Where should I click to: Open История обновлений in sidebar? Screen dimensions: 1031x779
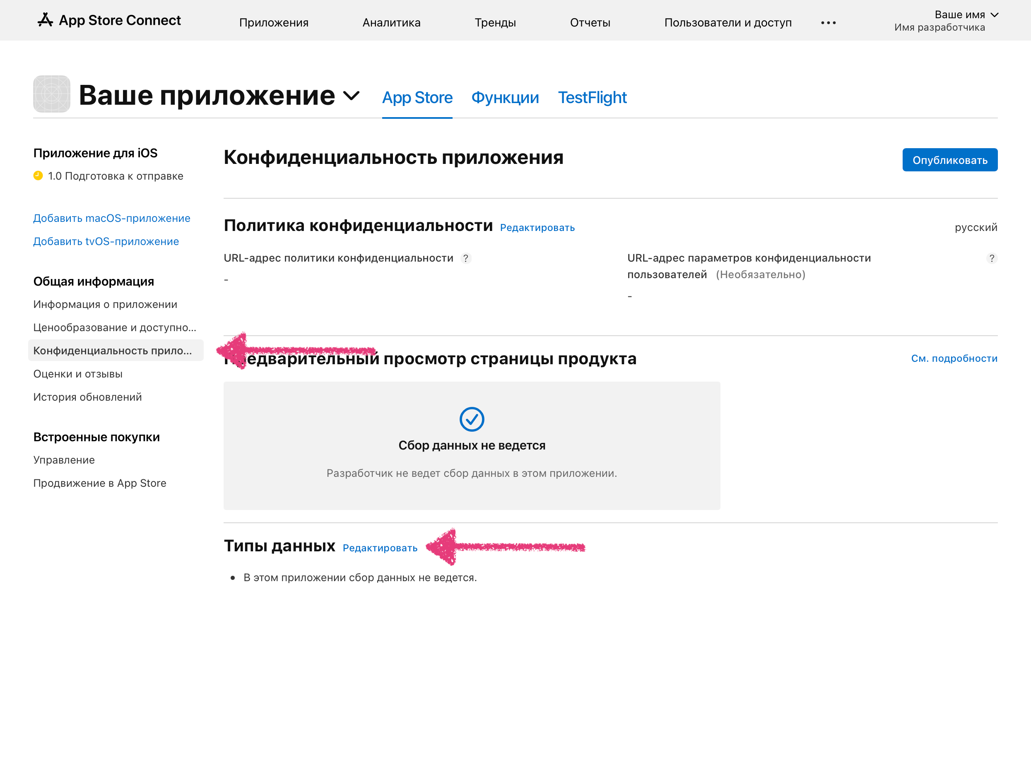88,397
